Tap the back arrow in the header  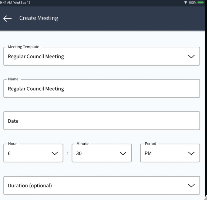7,18
